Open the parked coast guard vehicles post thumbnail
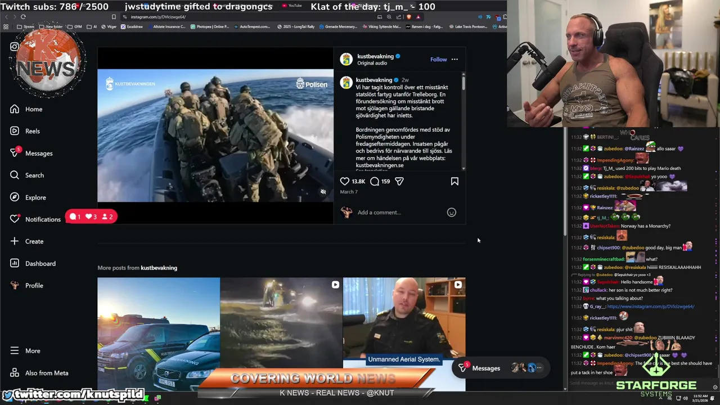 tap(158, 334)
